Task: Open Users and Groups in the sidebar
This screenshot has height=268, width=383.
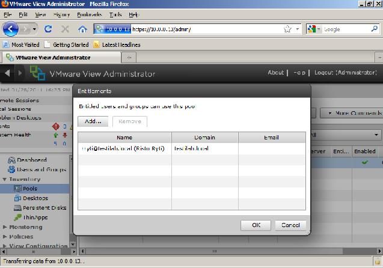Action: (37, 169)
